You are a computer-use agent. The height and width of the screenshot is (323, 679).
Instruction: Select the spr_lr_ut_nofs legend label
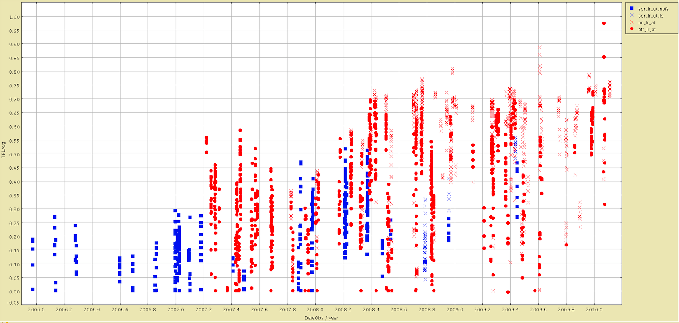tap(653, 9)
